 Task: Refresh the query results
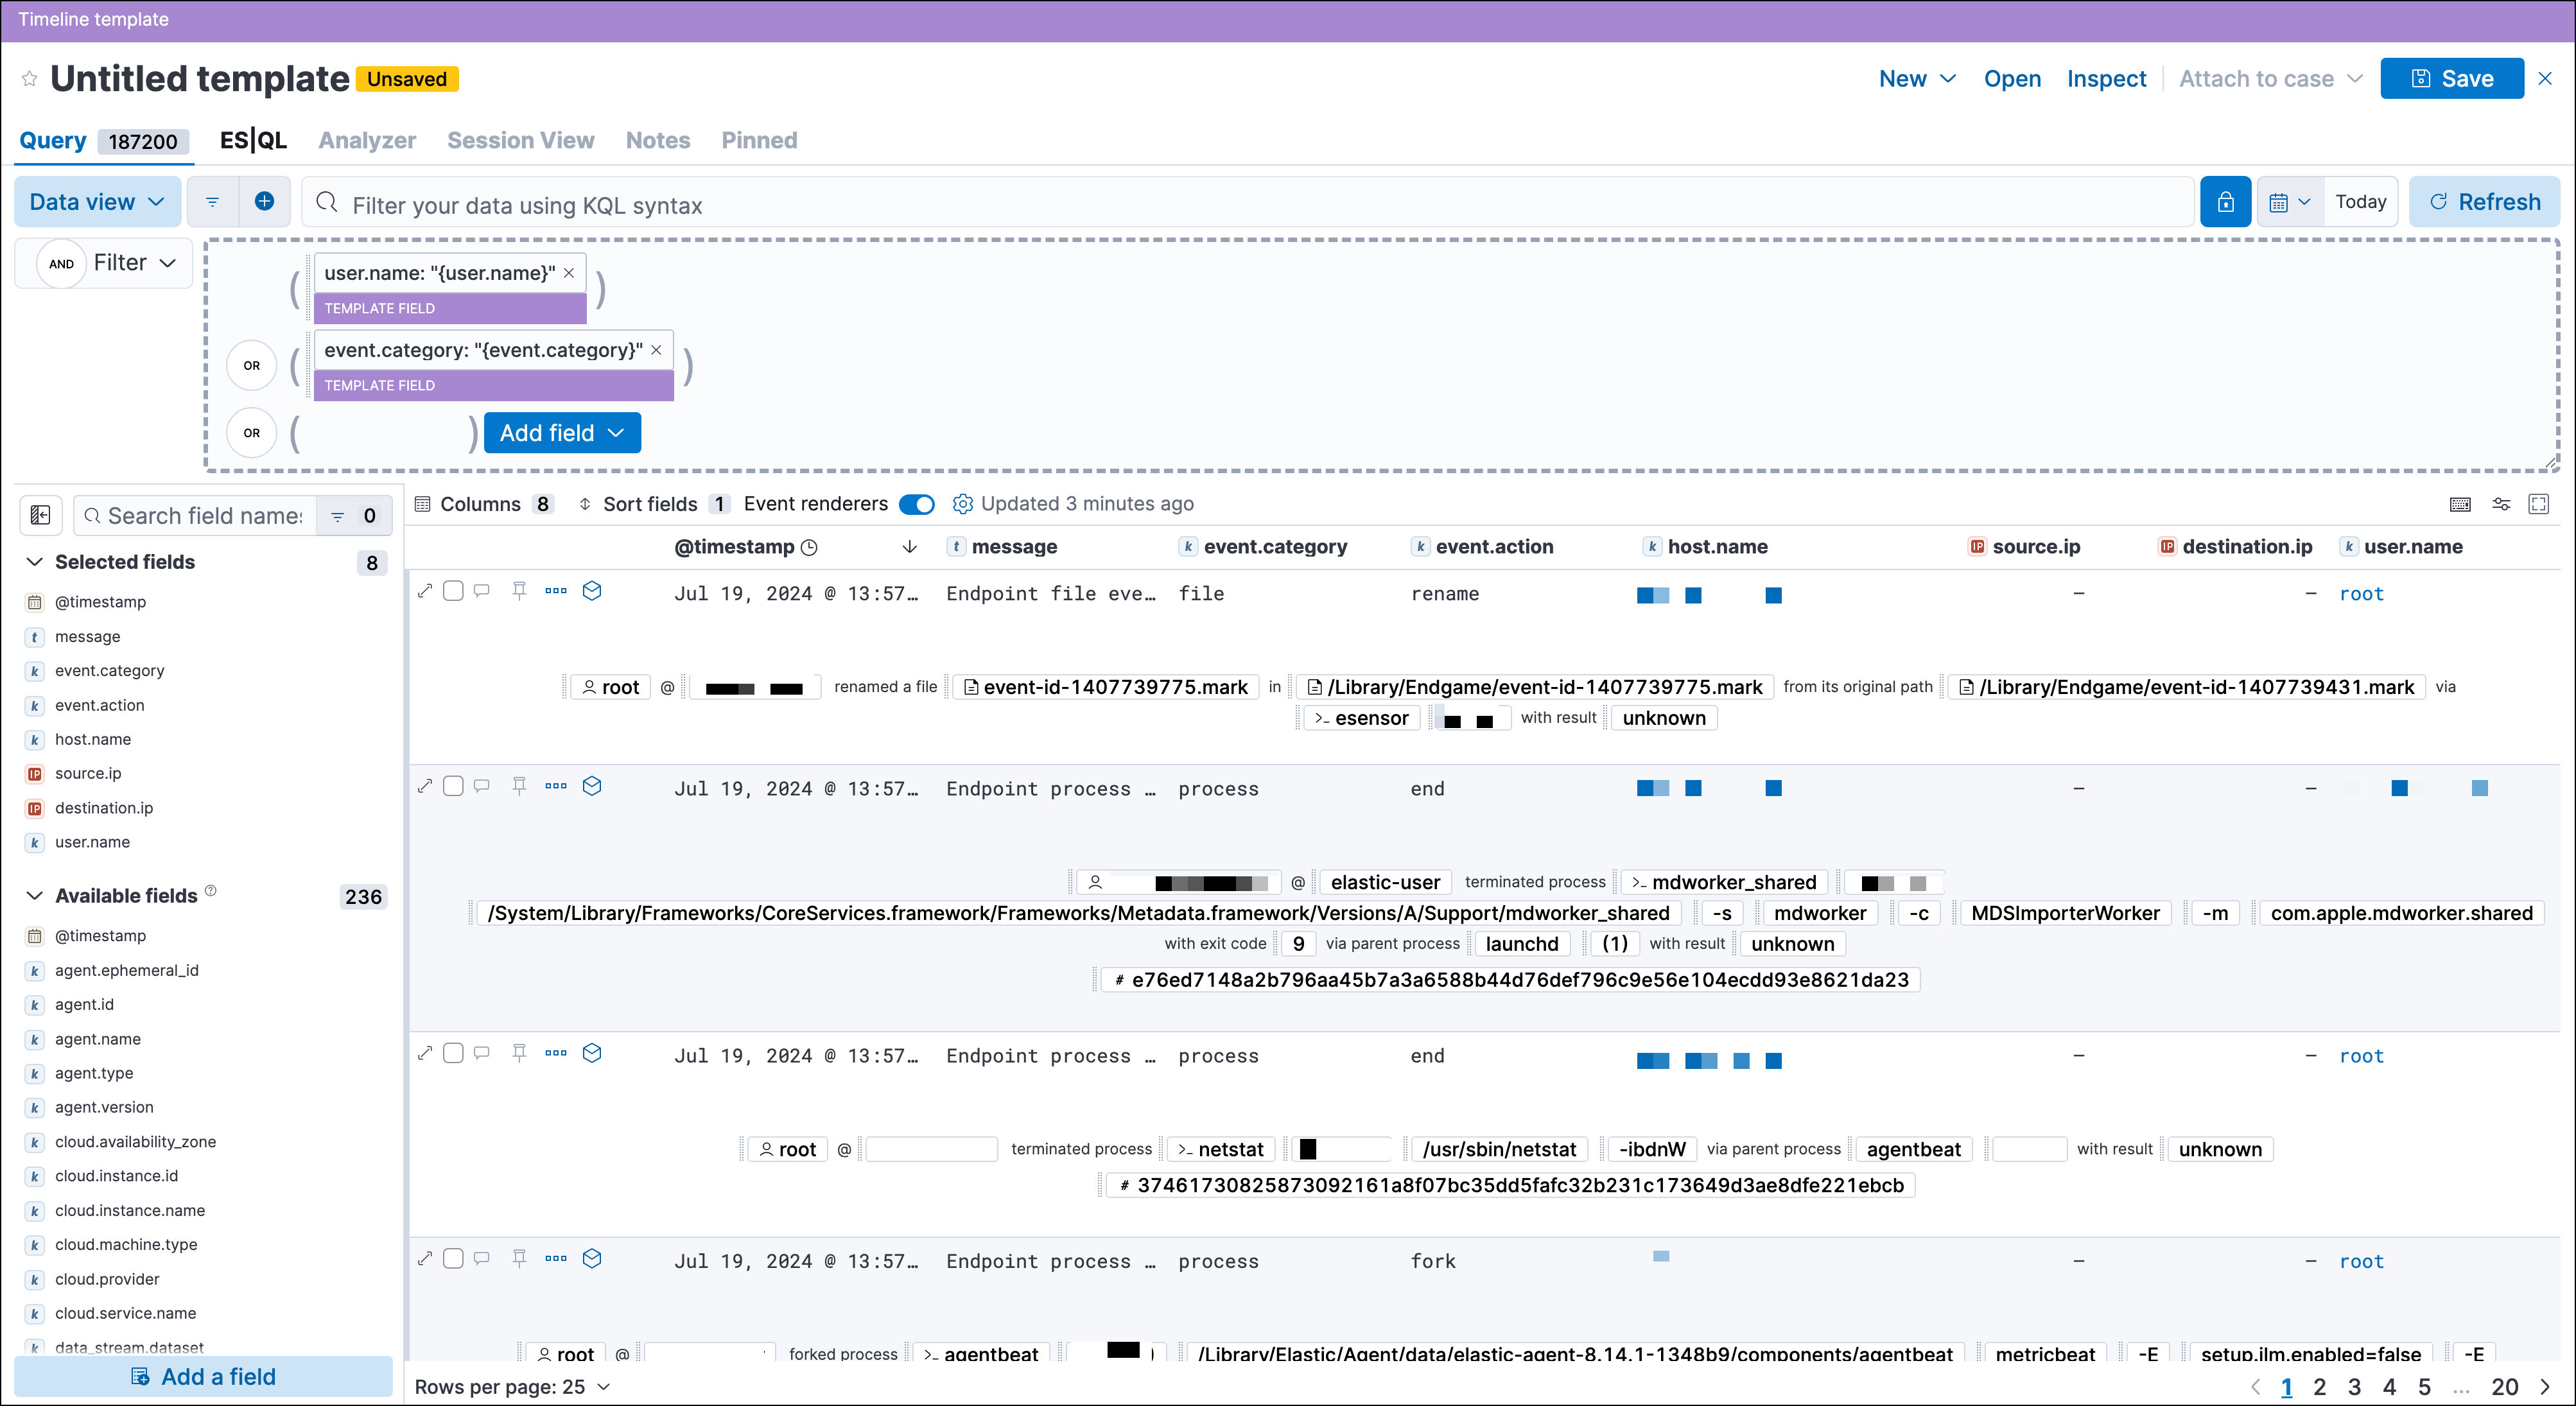(2484, 201)
